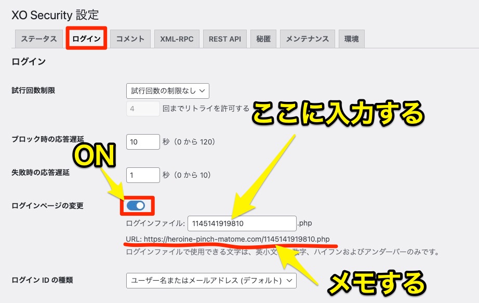Click the ログイン ID の種類 label
Viewport: 479px width, 303px height.
[x=42, y=280]
